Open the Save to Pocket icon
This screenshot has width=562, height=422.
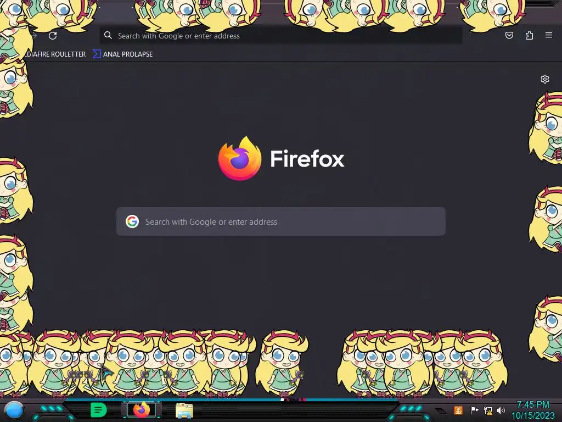click(509, 35)
